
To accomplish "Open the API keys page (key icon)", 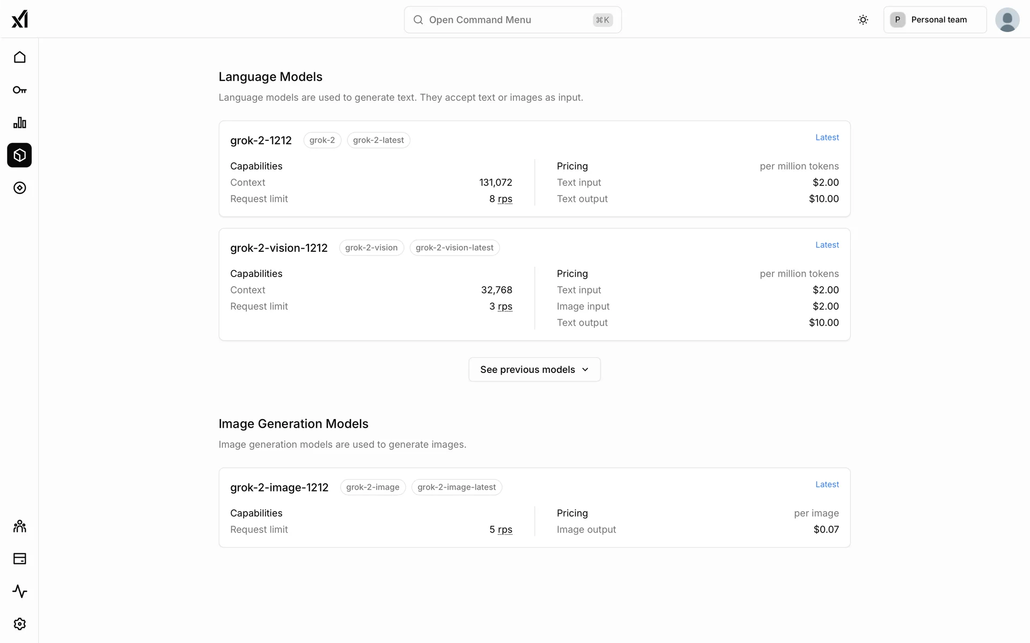I will (x=20, y=90).
